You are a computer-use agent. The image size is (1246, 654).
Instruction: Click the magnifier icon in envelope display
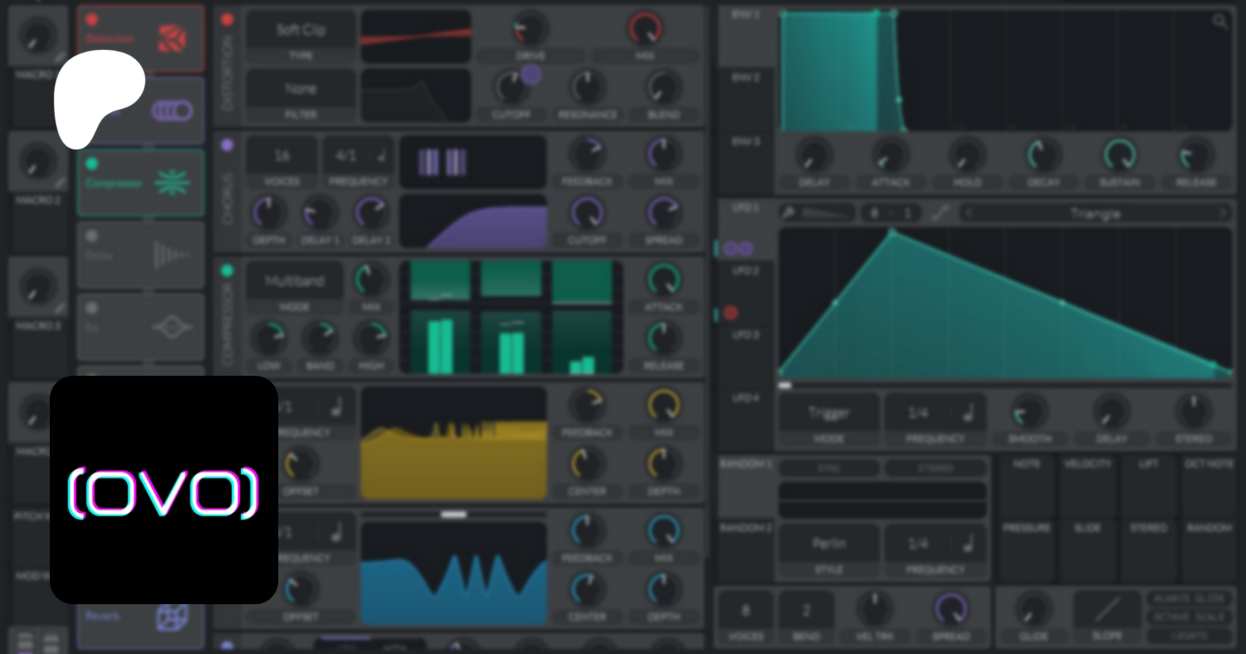click(x=1219, y=21)
